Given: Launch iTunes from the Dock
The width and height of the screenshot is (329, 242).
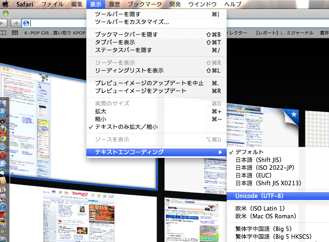Looking at the screenshot, I should [3, 206].
